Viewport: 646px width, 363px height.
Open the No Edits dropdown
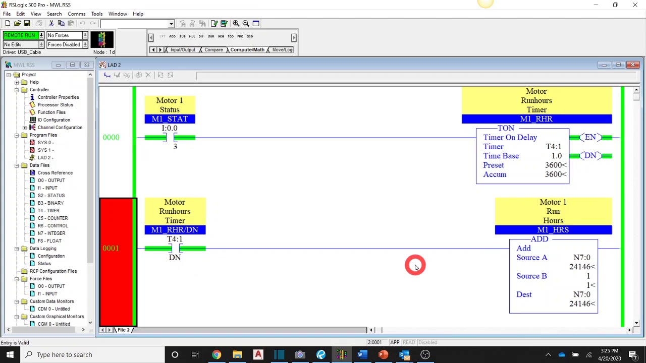tap(41, 44)
